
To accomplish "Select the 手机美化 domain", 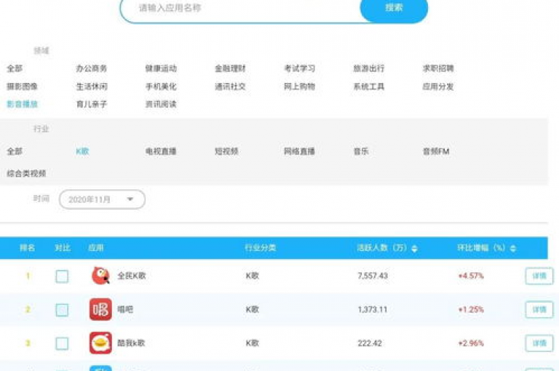I will 161,87.
